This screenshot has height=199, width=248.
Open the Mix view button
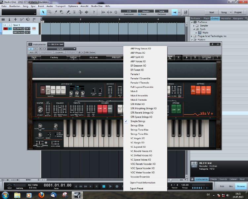[x=231, y=186]
